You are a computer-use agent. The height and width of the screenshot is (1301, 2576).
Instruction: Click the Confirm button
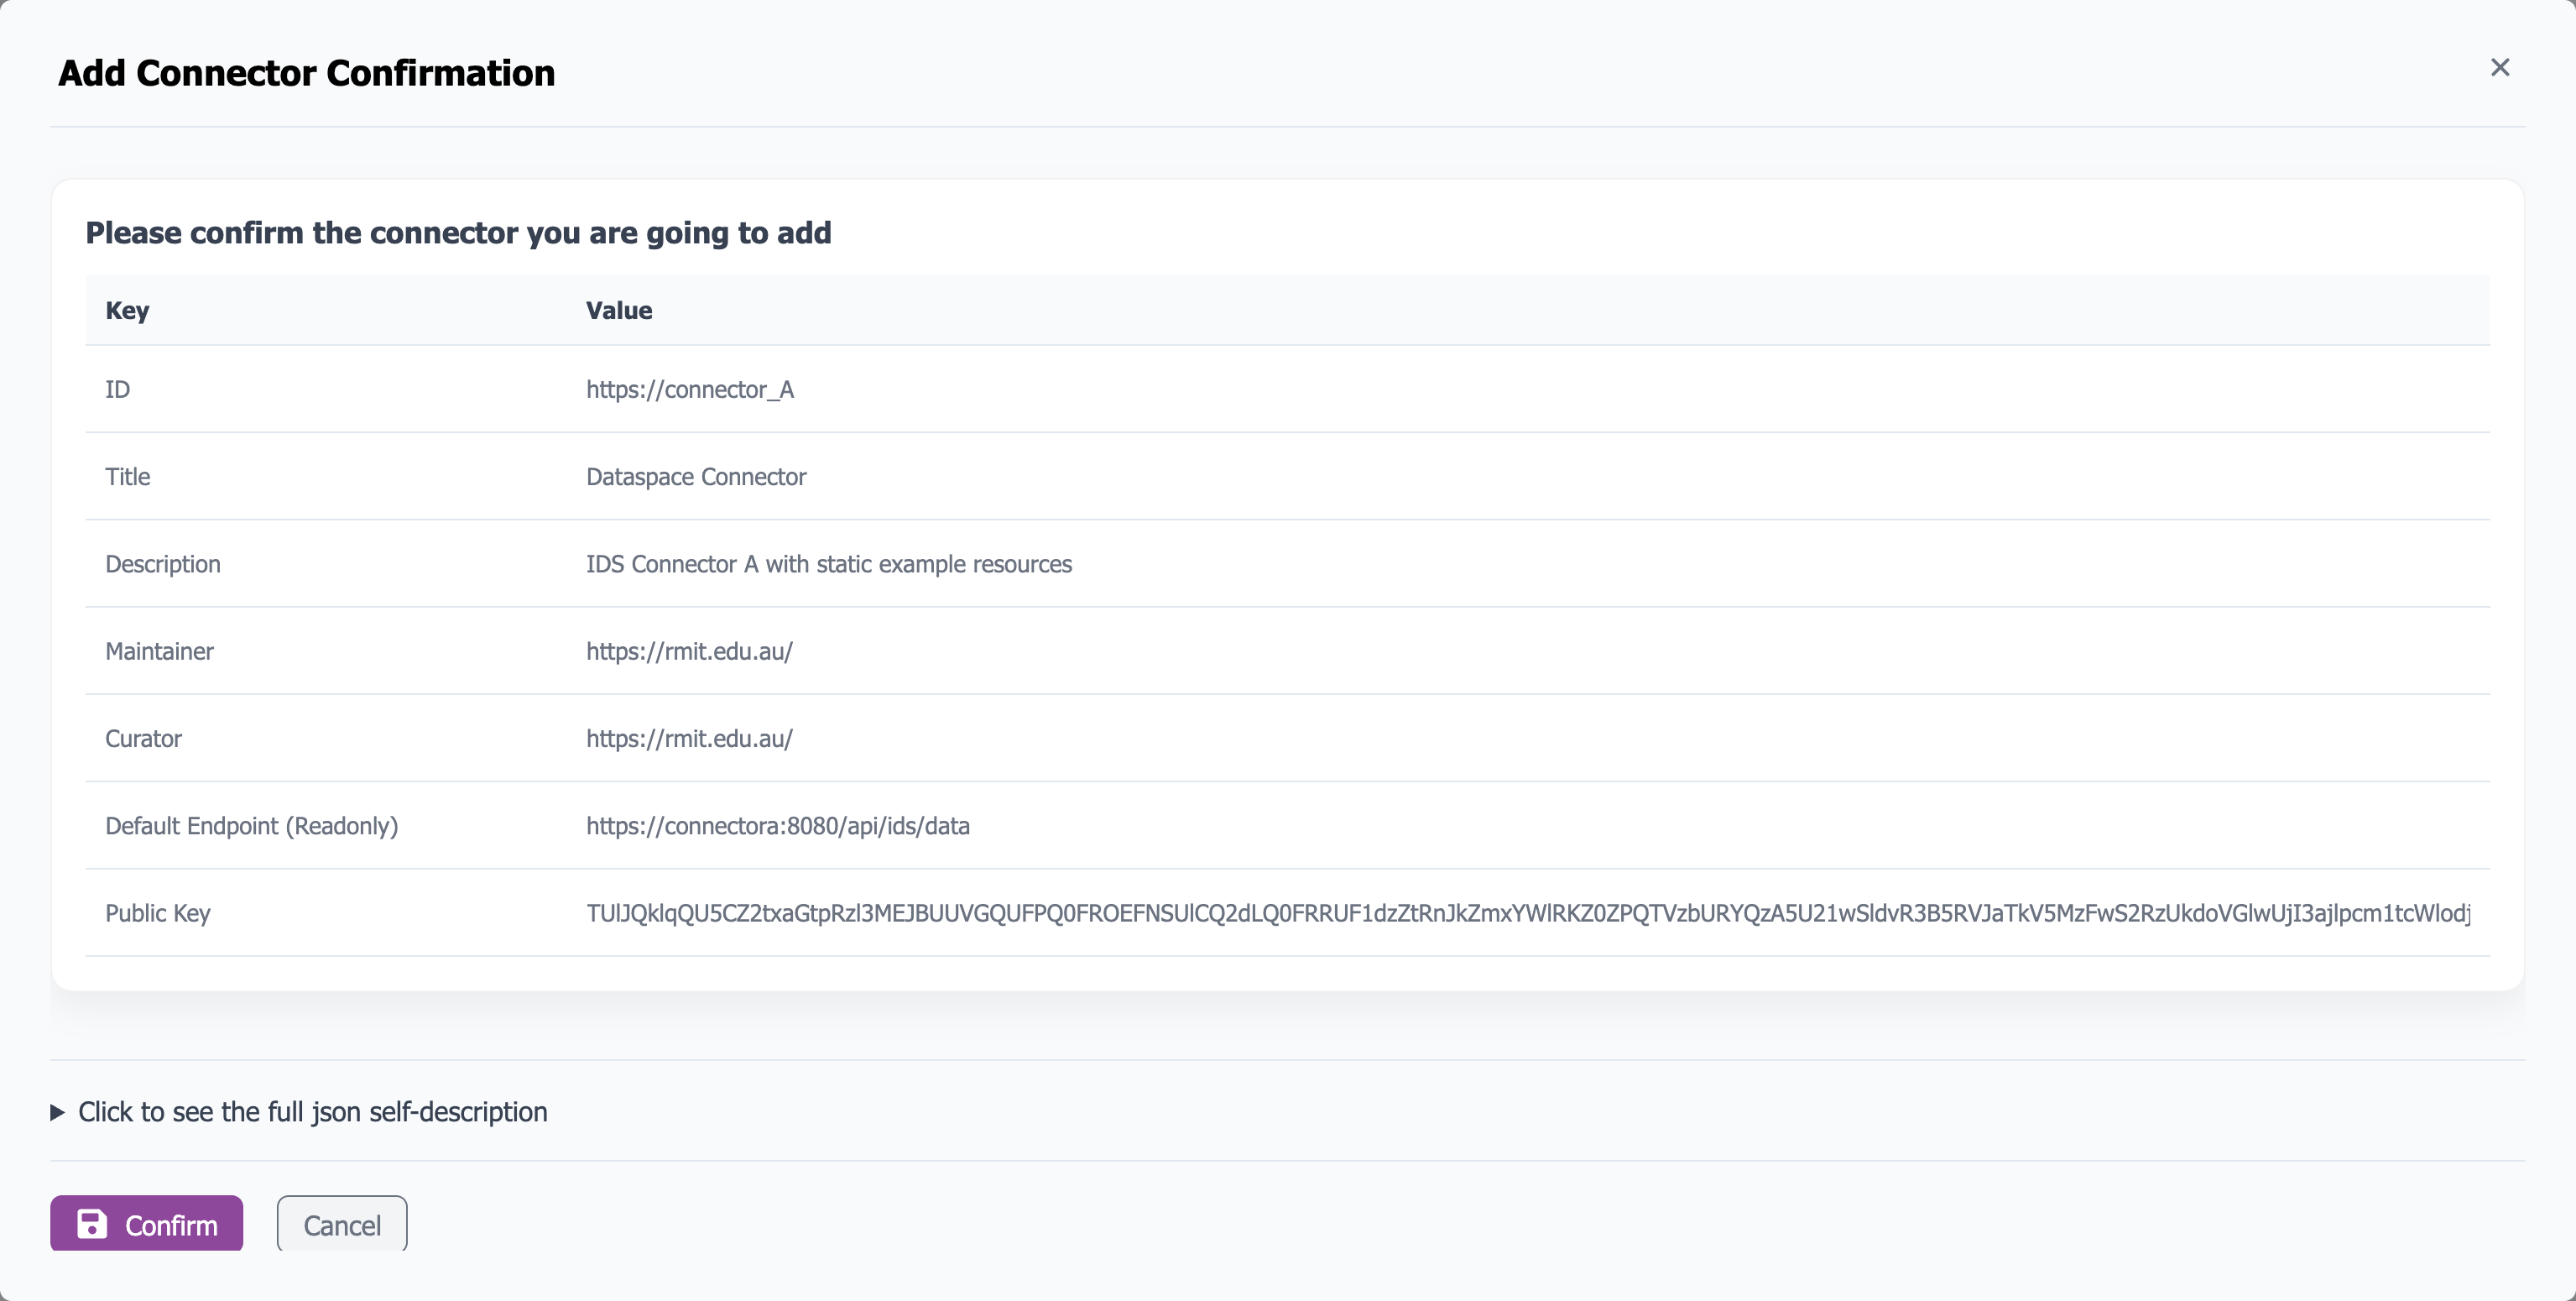[147, 1223]
